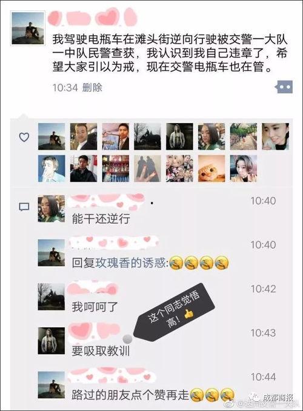Tap the comments speech bubble icon
Image resolution: width=303 pixels, height=411 pixels.
[24, 207]
